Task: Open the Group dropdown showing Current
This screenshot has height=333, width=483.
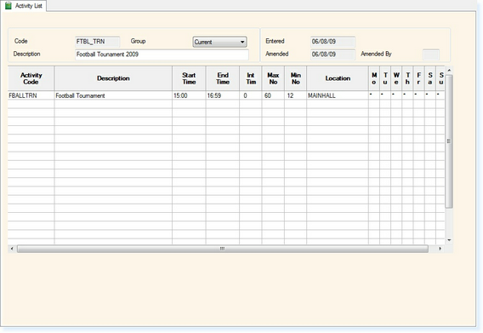Action: pos(219,42)
